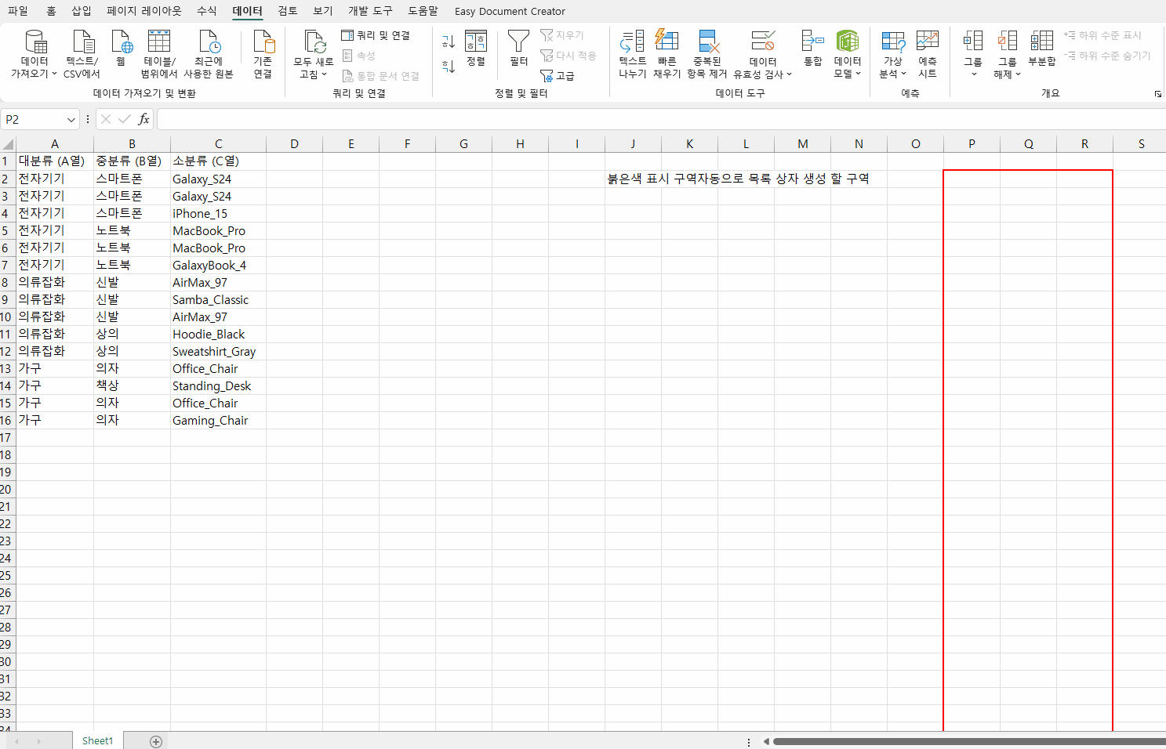Select column header P
The height and width of the screenshot is (749, 1166).
tap(972, 144)
